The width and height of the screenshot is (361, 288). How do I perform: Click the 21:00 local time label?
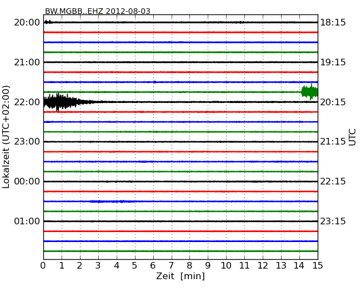coord(27,62)
